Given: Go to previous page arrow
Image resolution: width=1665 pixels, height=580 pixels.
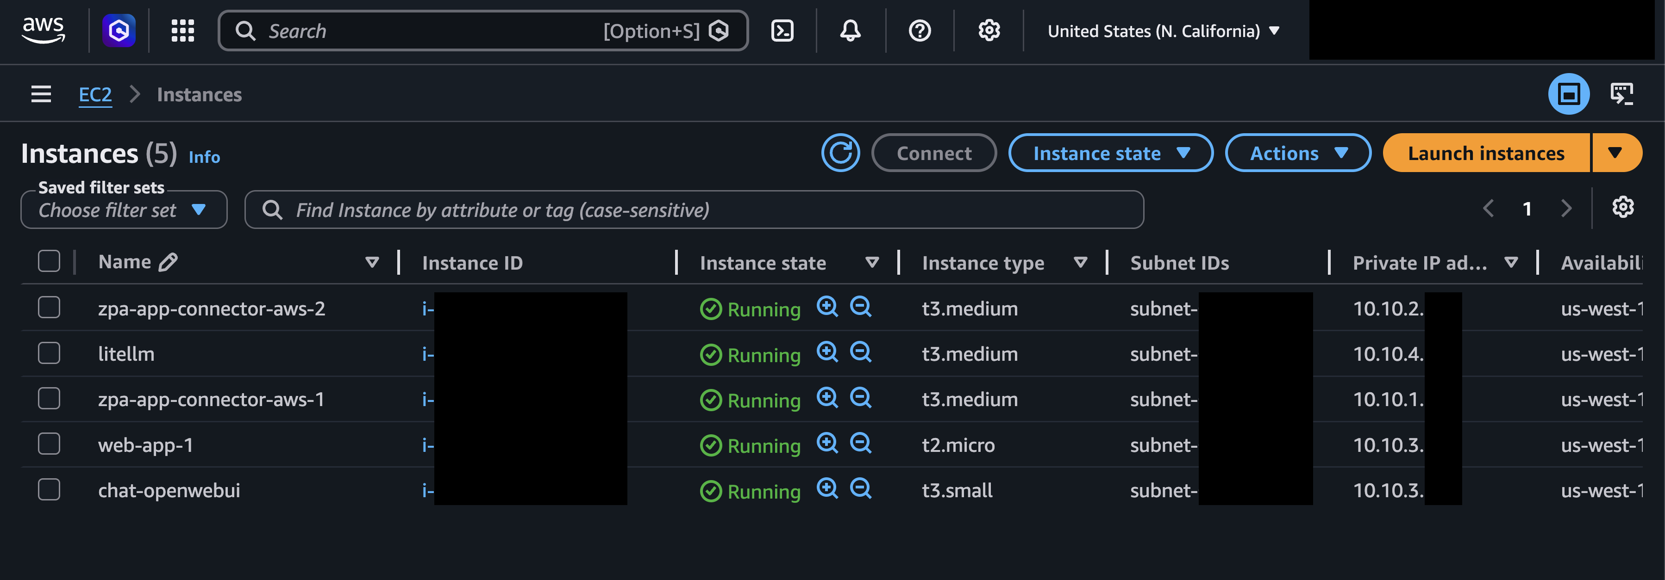Looking at the screenshot, I should coord(1488,209).
